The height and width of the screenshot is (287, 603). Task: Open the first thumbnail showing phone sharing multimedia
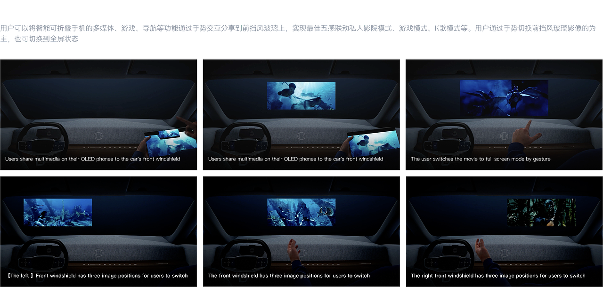(98, 115)
